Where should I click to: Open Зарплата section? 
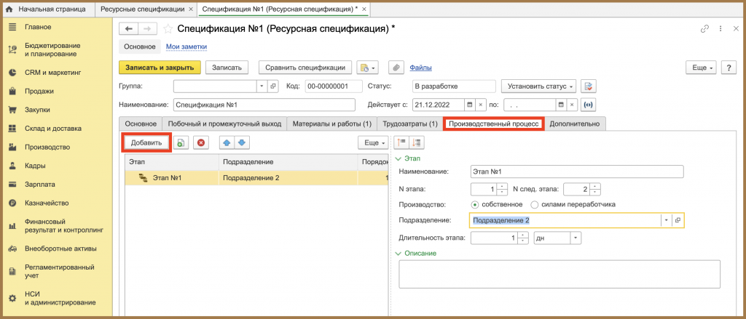40,185
